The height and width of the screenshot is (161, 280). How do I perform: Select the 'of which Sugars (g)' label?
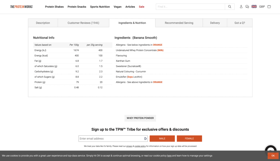tap(45, 77)
